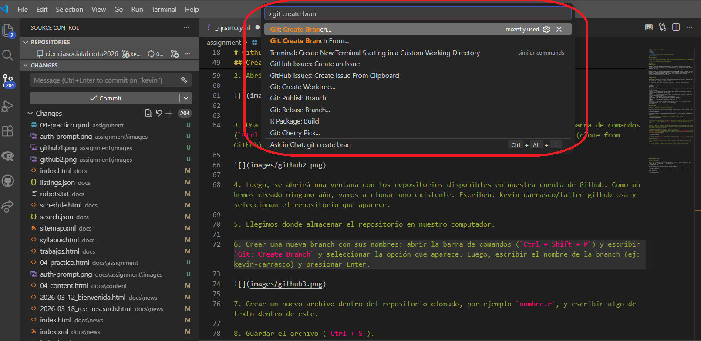Open the GitHub panel in activity bar
This screenshot has height=341, width=701.
(x=8, y=181)
